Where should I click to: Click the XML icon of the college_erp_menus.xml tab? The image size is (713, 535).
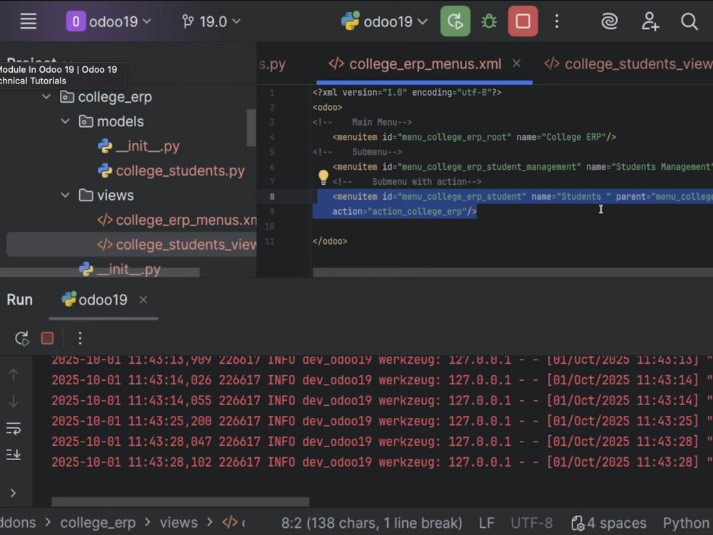(x=336, y=63)
